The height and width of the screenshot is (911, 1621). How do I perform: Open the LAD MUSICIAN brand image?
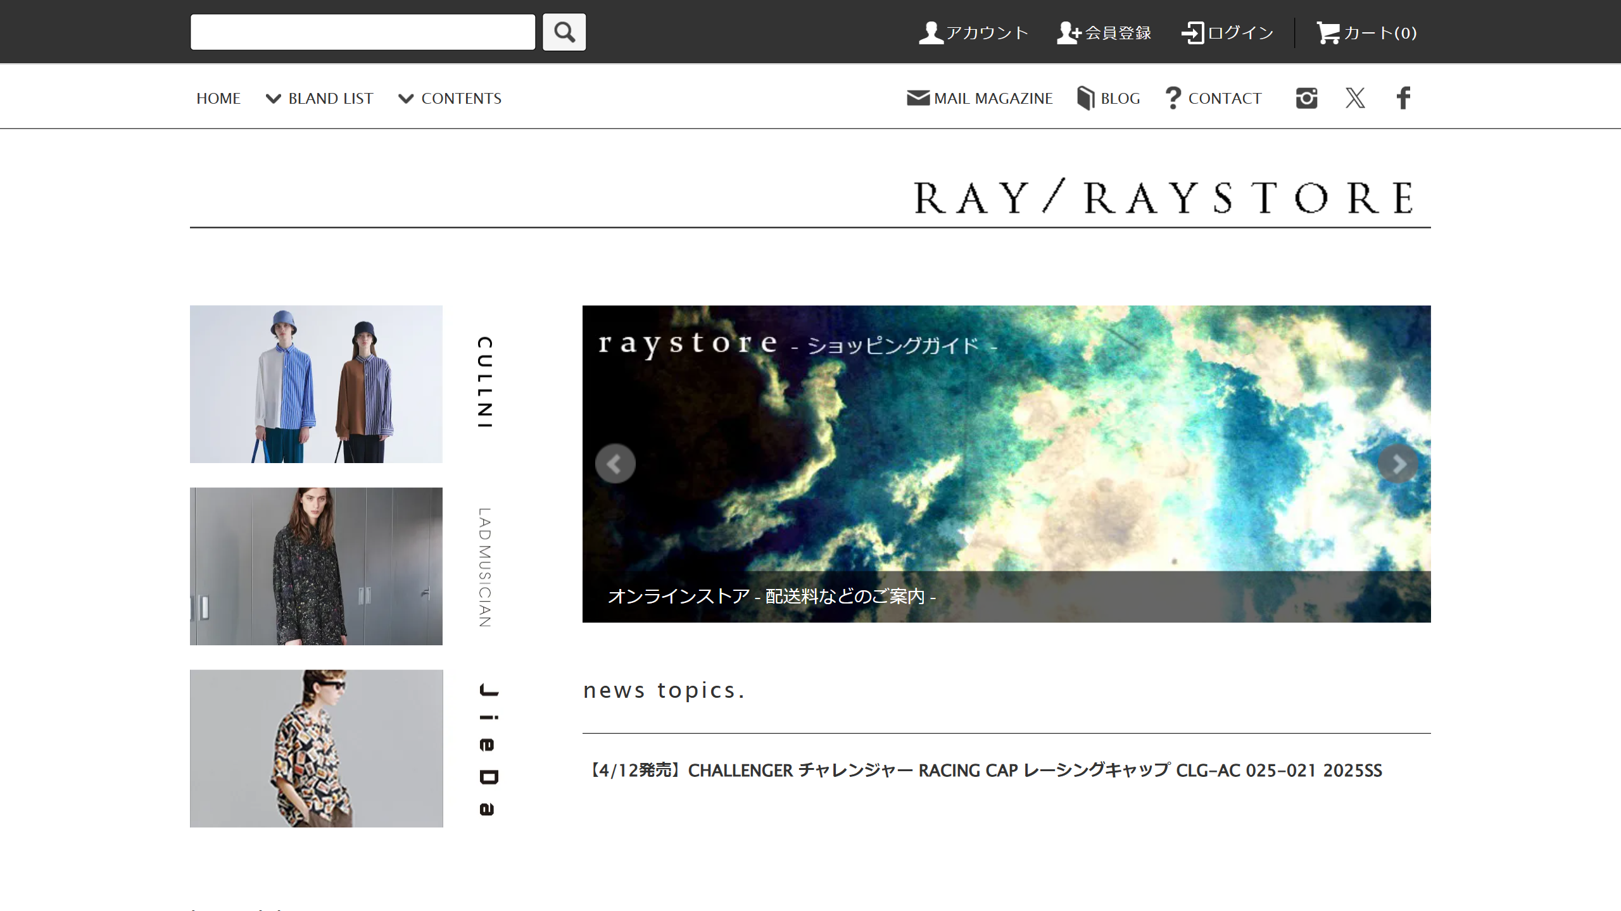[x=316, y=566]
